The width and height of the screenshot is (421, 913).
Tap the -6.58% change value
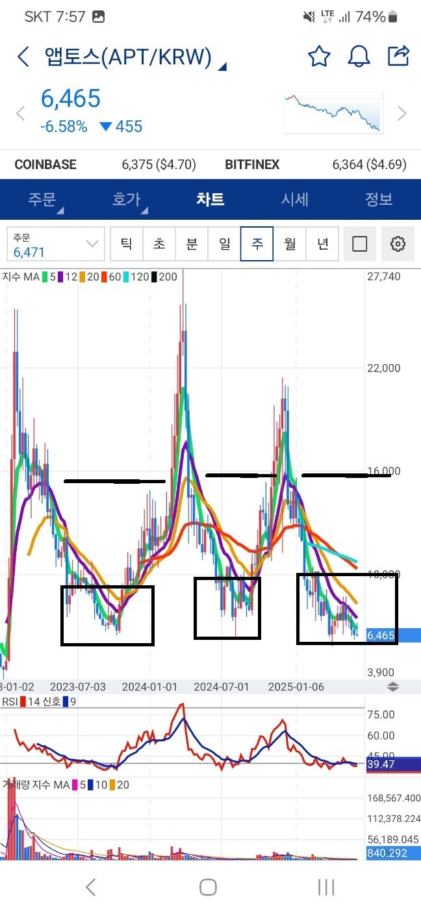click(64, 126)
